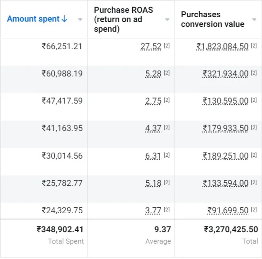Click the Purchases conversion value header text
This screenshot has height=259, width=262.
[213, 19]
